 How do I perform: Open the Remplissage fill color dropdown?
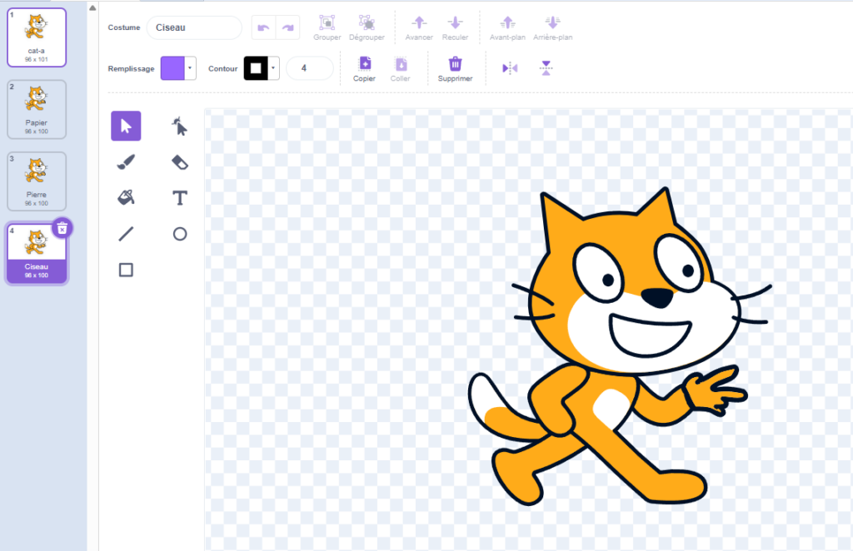pos(190,68)
